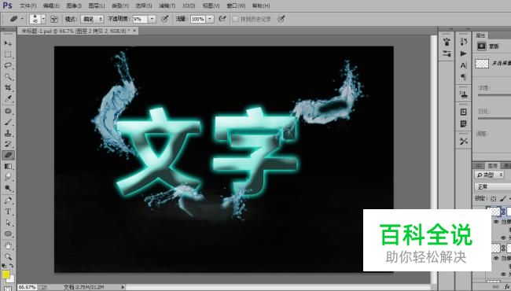Select the Ellipse shape tool
The height and width of the screenshot is (291, 511).
[8, 234]
